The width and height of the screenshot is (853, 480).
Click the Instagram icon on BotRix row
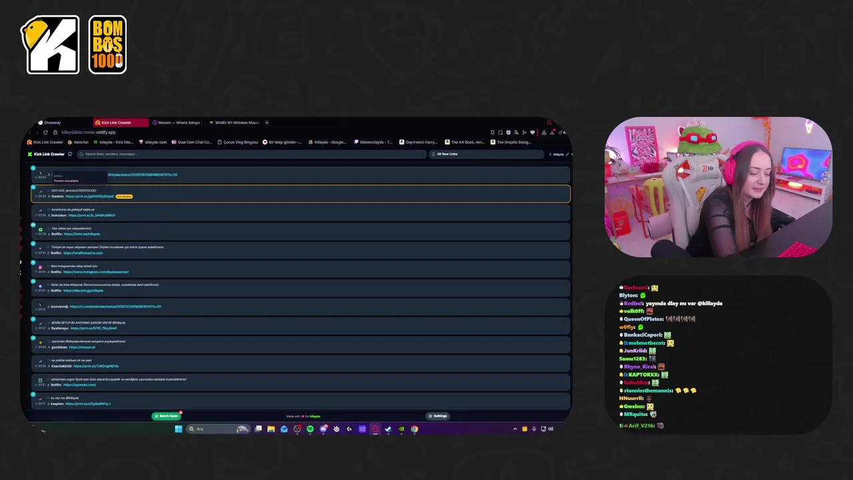[40, 267]
